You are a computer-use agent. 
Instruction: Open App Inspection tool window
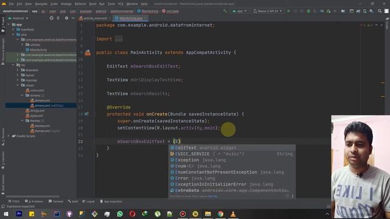[x=111, y=201]
